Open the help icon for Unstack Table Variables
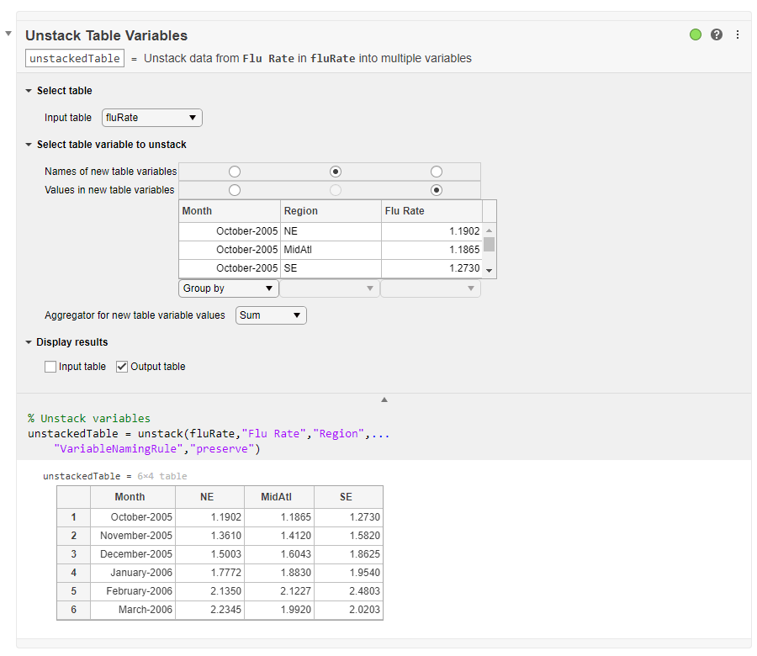The image size is (757, 656). click(716, 34)
